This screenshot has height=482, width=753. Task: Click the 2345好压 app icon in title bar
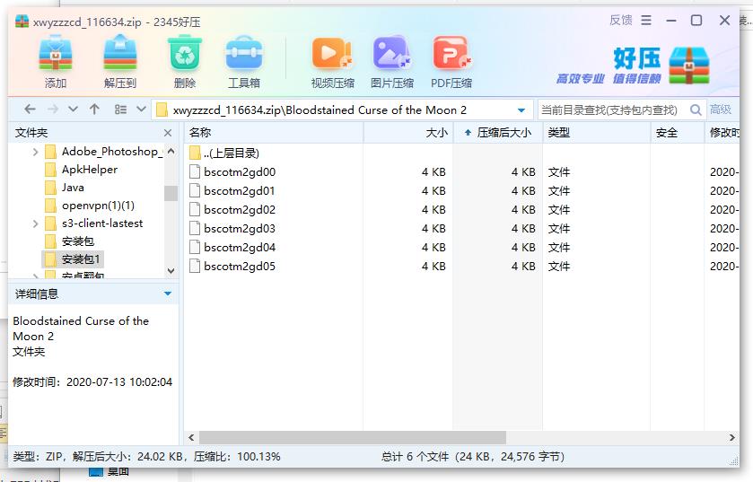coord(22,22)
